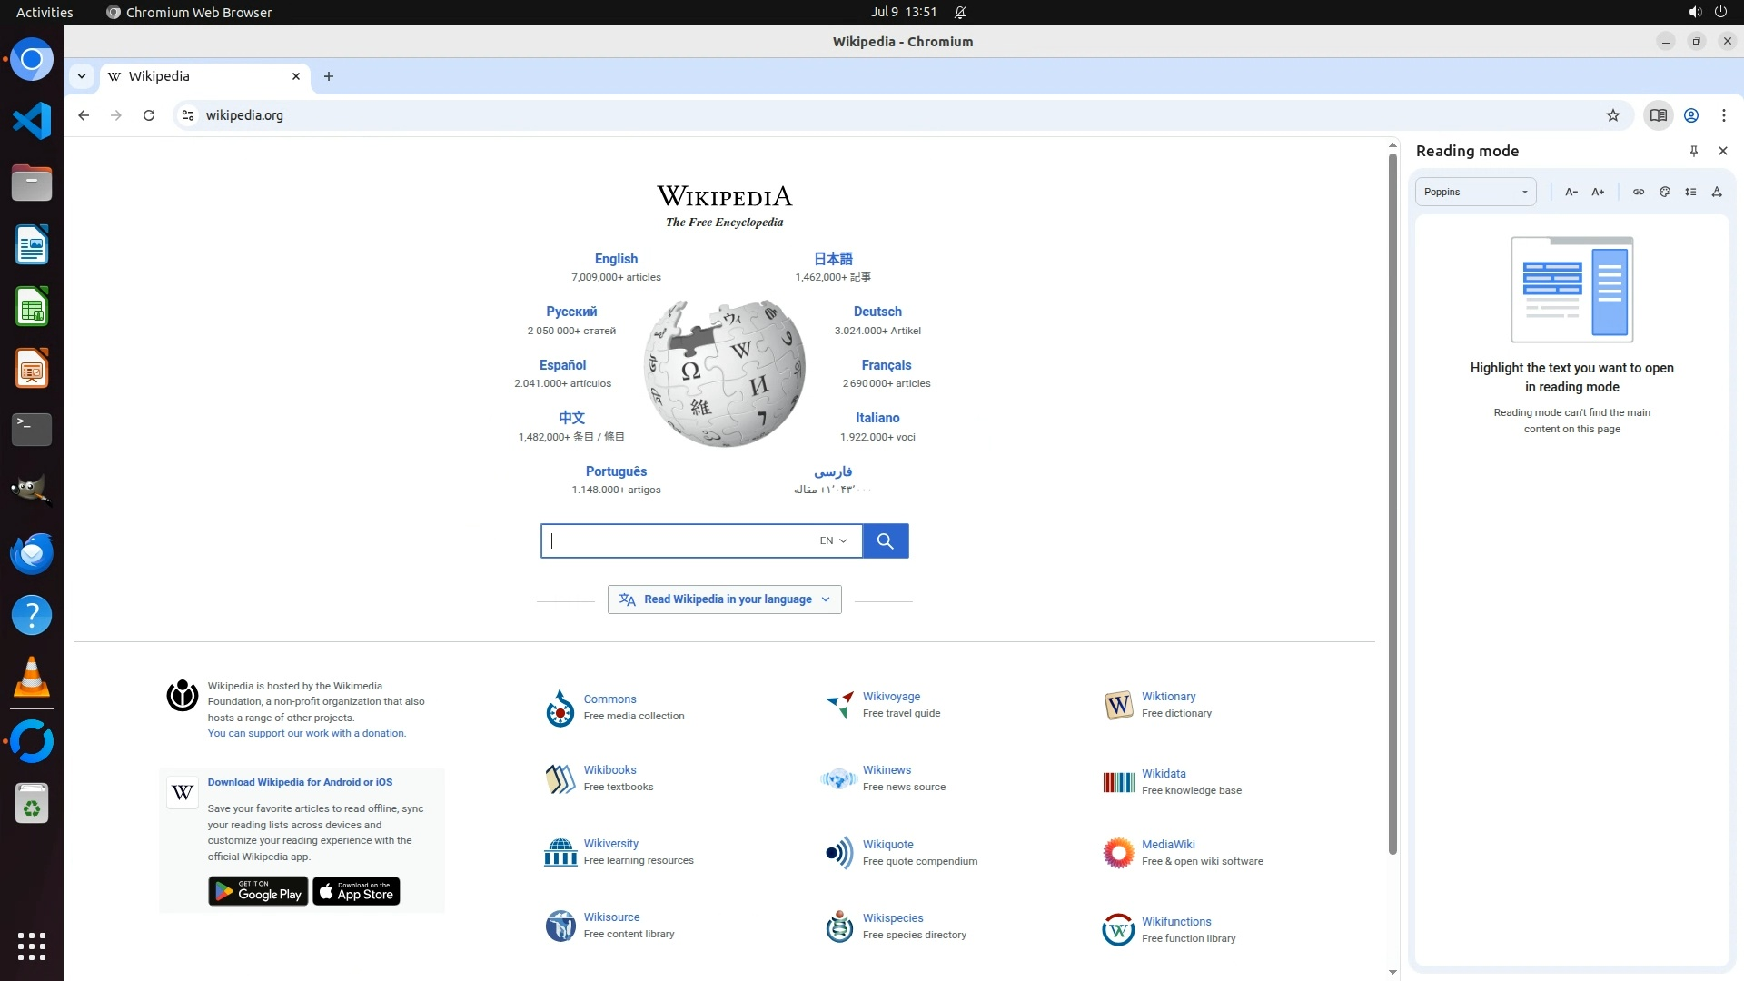This screenshot has width=1744, height=981.
Task: Pin the Reading mode side panel
Action: click(x=1694, y=151)
